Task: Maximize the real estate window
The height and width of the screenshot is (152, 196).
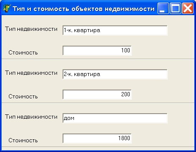Action: click(x=175, y=8)
